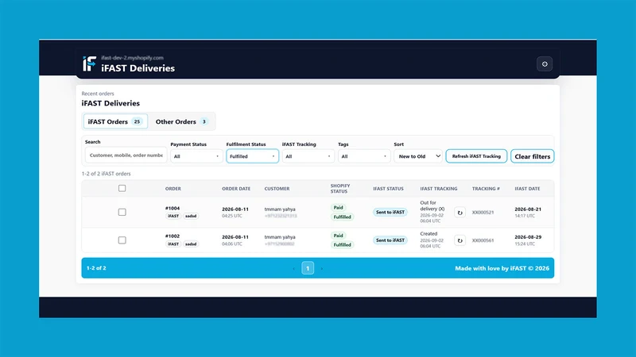Screen dimensions: 636x357
Task: Click the '1-2 of 2 iFAST orders' count text
Action: point(107,174)
